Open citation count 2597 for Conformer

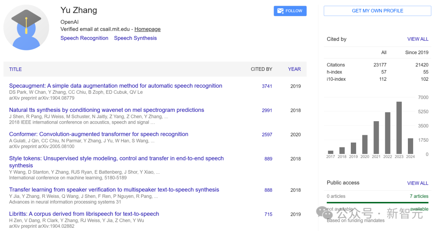coord(267,134)
